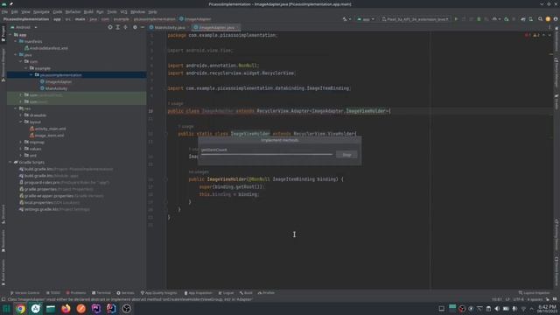Select activity_main.xml in layout folder

tap(48, 129)
